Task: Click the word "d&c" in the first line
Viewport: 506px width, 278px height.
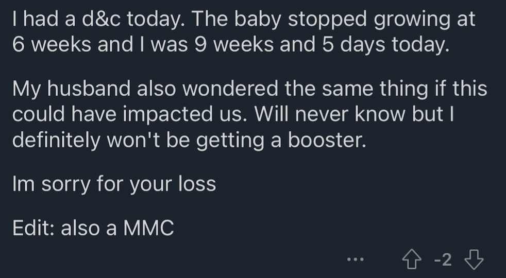Action: click(101, 19)
